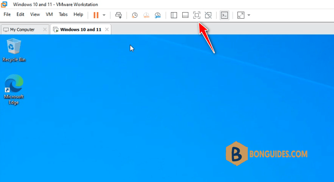
Task: Close the Windows 10 and 11 tab
Action: (x=107, y=29)
